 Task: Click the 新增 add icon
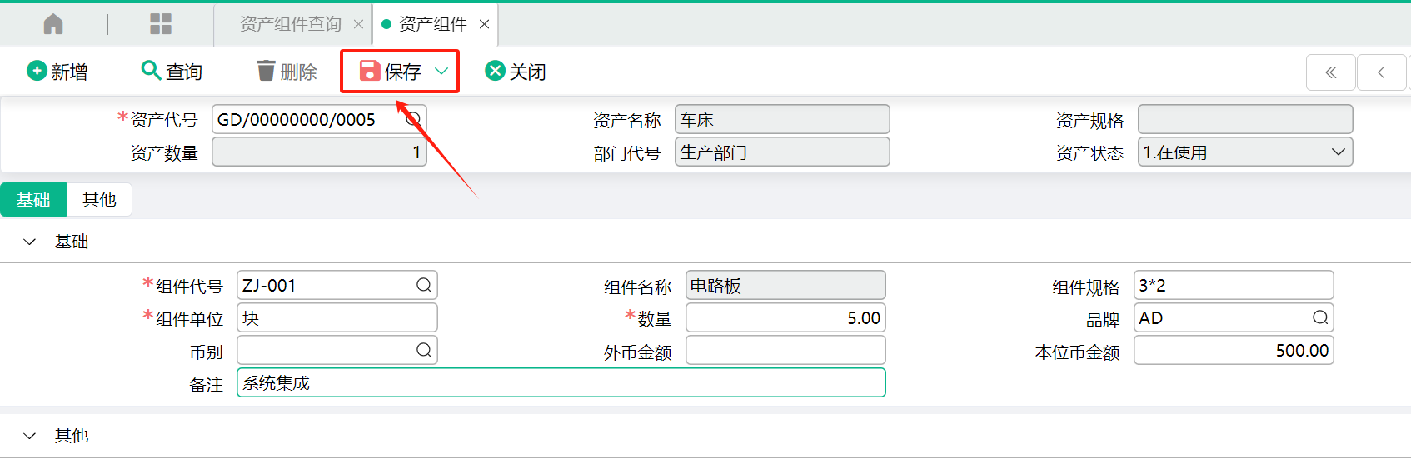click(37, 71)
